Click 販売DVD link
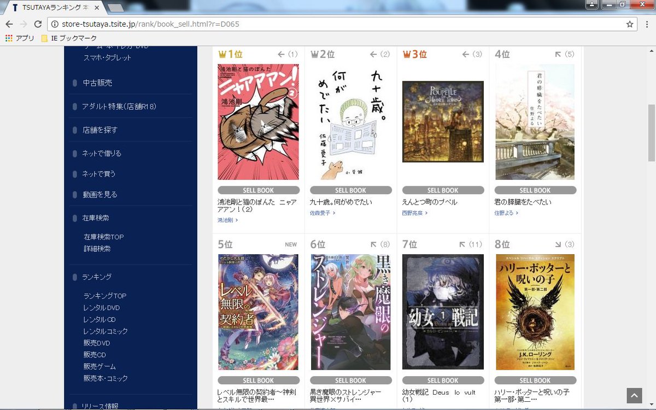Screen dimensions: 656x410 (x=96, y=343)
